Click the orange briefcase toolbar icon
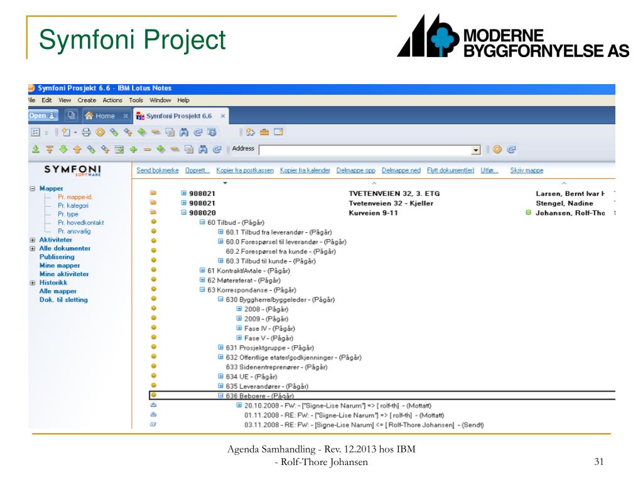643x482 pixels. (x=264, y=132)
